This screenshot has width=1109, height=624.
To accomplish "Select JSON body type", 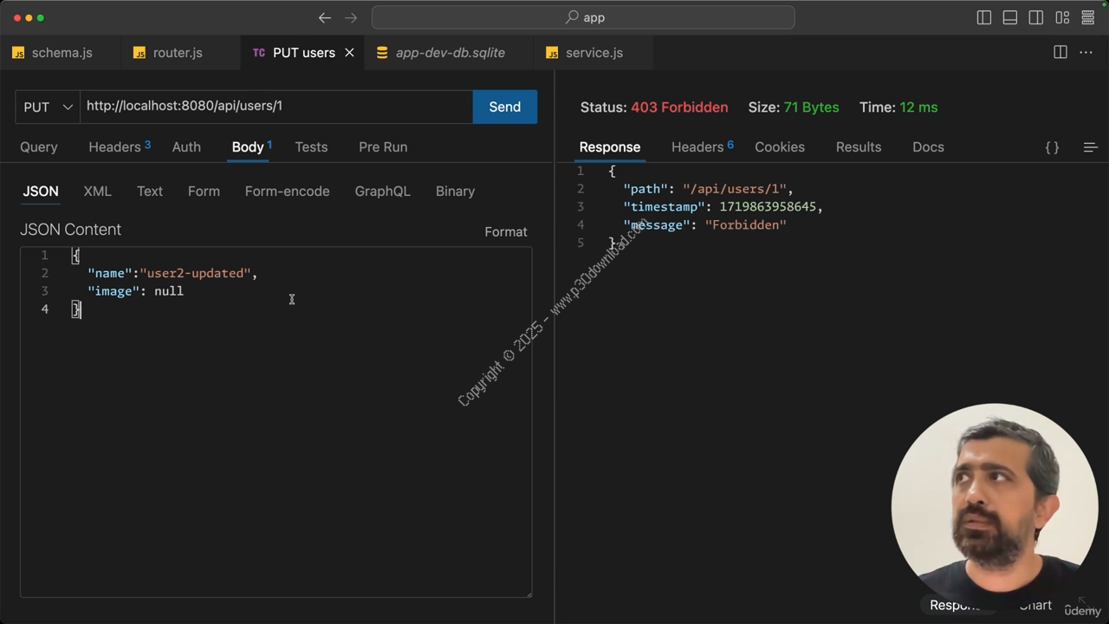I will coord(41,192).
